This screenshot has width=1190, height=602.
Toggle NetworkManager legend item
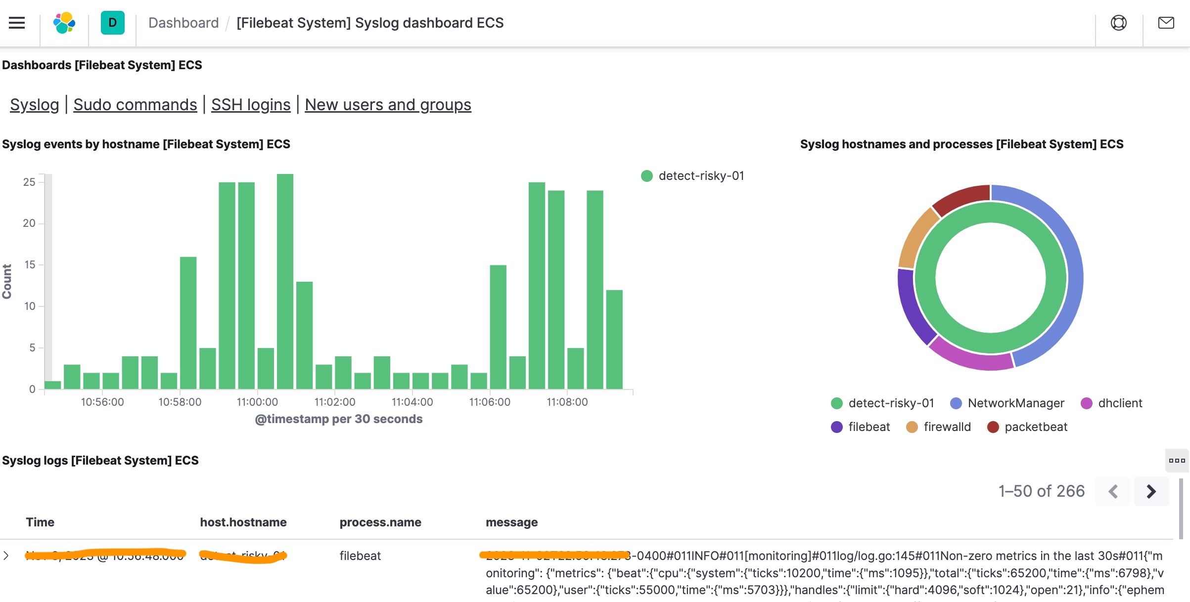(1007, 403)
